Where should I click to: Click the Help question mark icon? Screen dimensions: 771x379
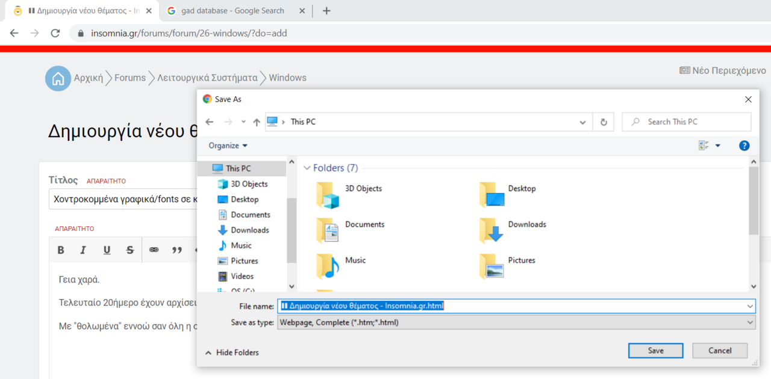click(744, 146)
